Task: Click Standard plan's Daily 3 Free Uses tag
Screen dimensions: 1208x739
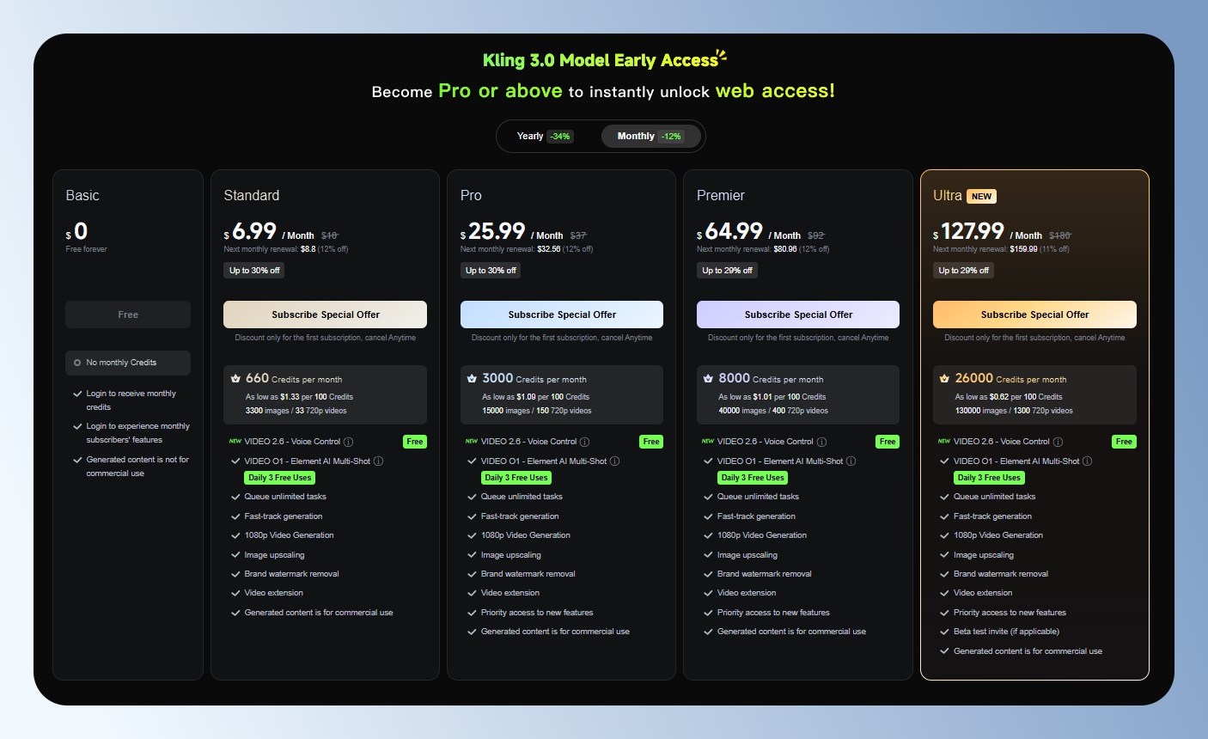Action: click(279, 478)
